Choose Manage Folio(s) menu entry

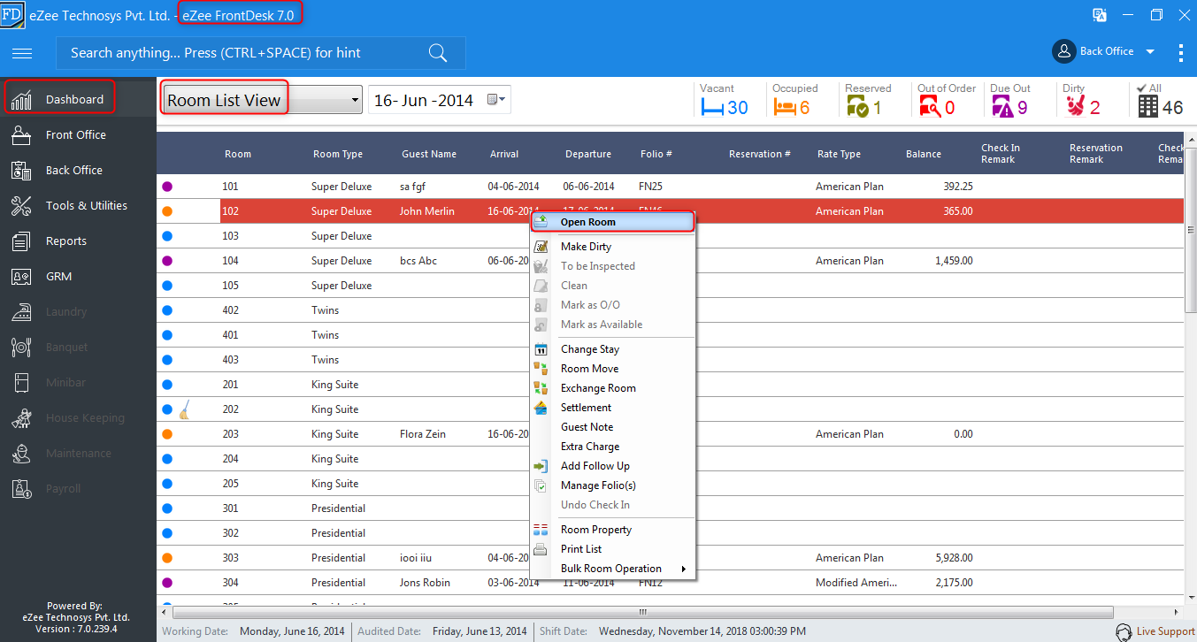tap(598, 485)
